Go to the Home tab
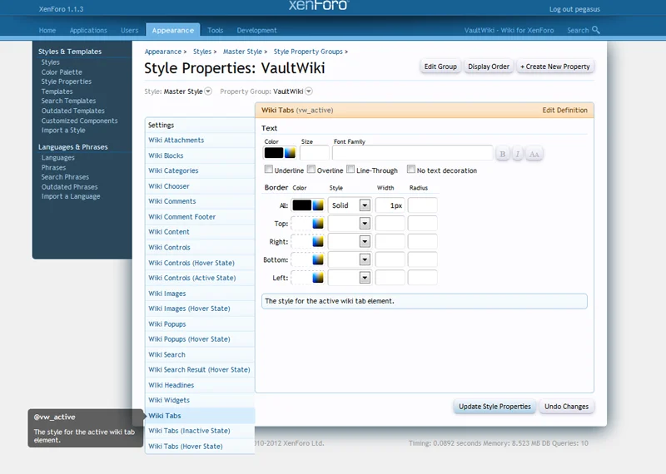Image resolution: width=666 pixels, height=474 pixels. coord(47,30)
